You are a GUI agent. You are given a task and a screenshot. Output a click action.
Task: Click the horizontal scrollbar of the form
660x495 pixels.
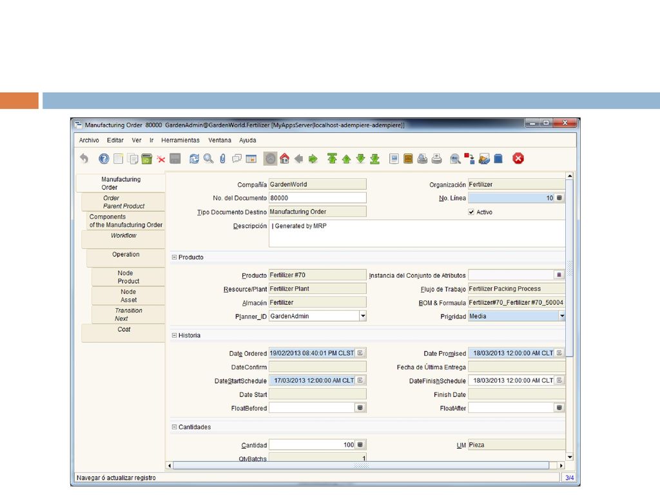tap(361, 465)
